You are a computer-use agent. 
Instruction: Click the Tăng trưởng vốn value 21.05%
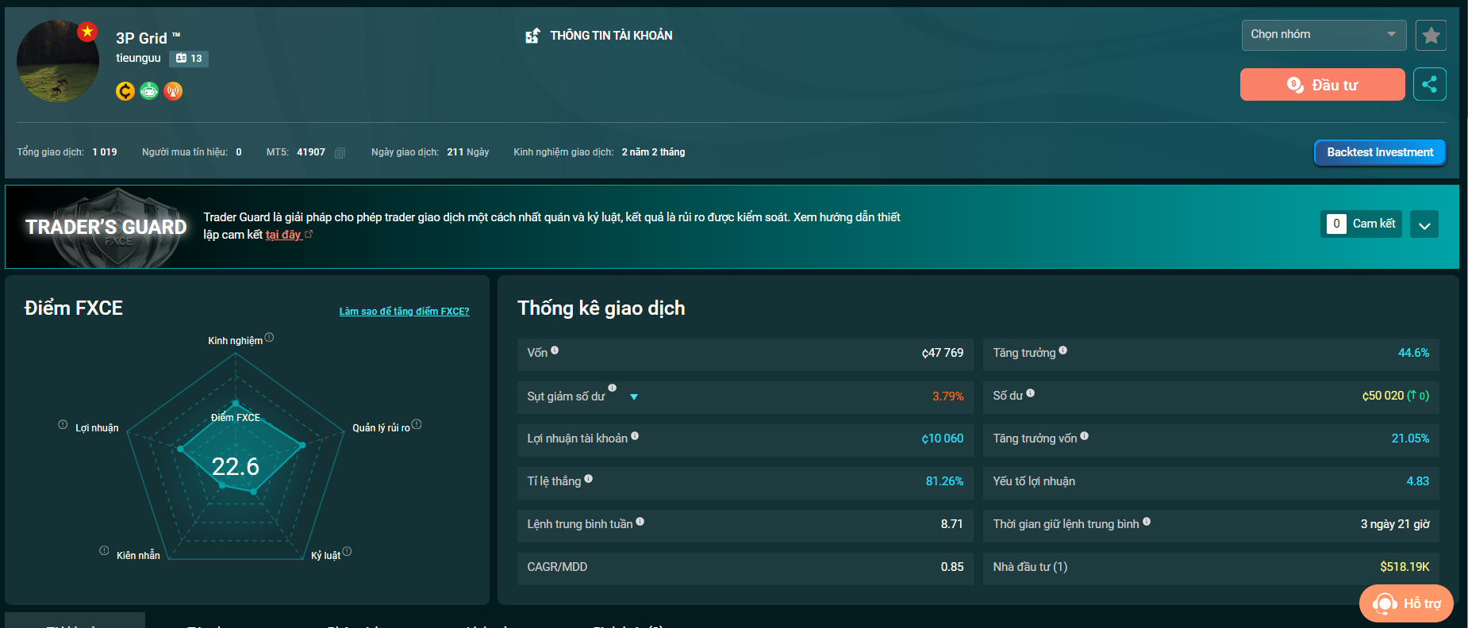[1410, 438]
